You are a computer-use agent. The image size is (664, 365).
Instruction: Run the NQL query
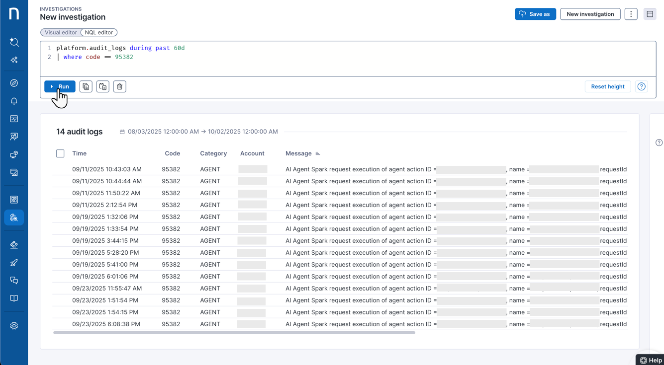(60, 86)
